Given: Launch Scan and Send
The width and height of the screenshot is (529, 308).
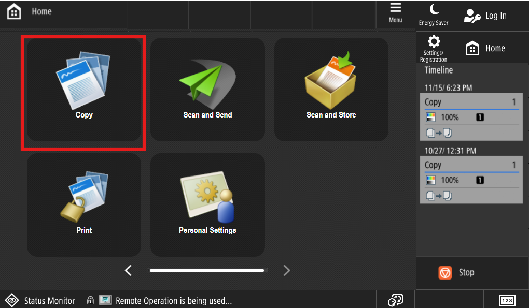Looking at the screenshot, I should click(x=207, y=90).
